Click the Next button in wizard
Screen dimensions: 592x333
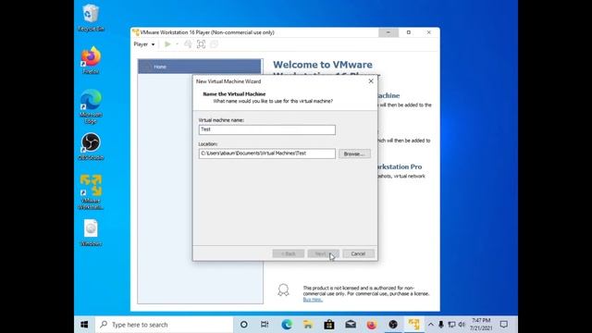coord(323,253)
